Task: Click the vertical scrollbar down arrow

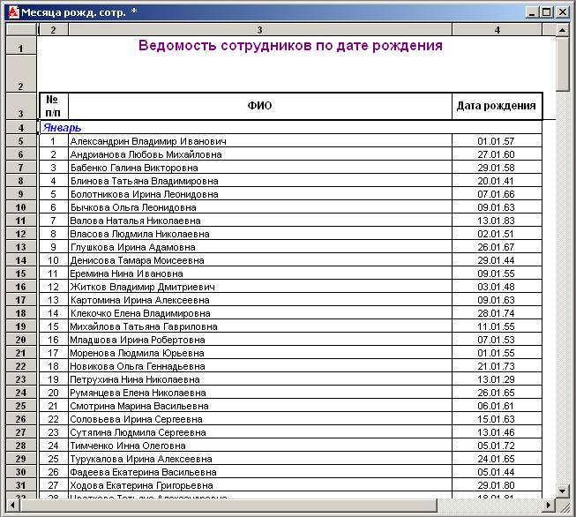Action: (x=562, y=491)
